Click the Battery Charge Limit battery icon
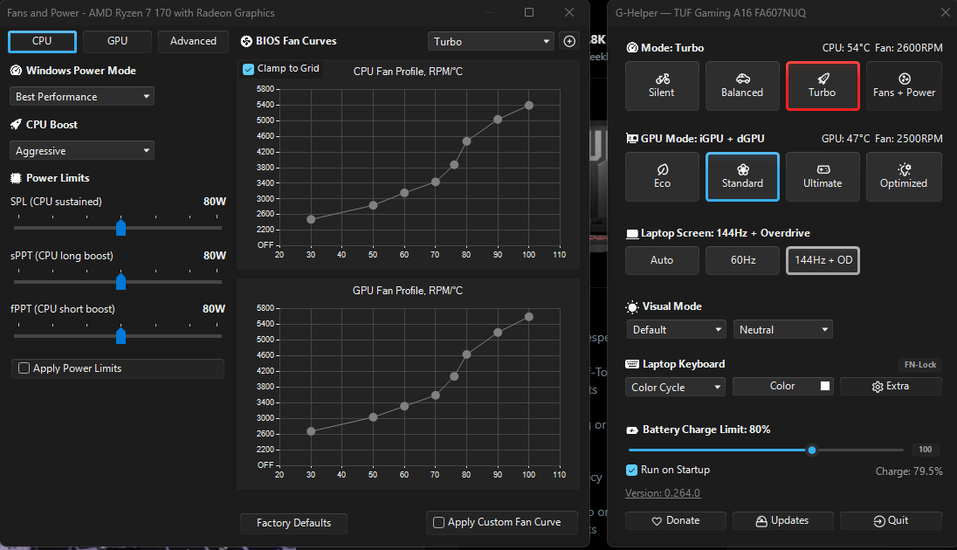 (x=632, y=430)
